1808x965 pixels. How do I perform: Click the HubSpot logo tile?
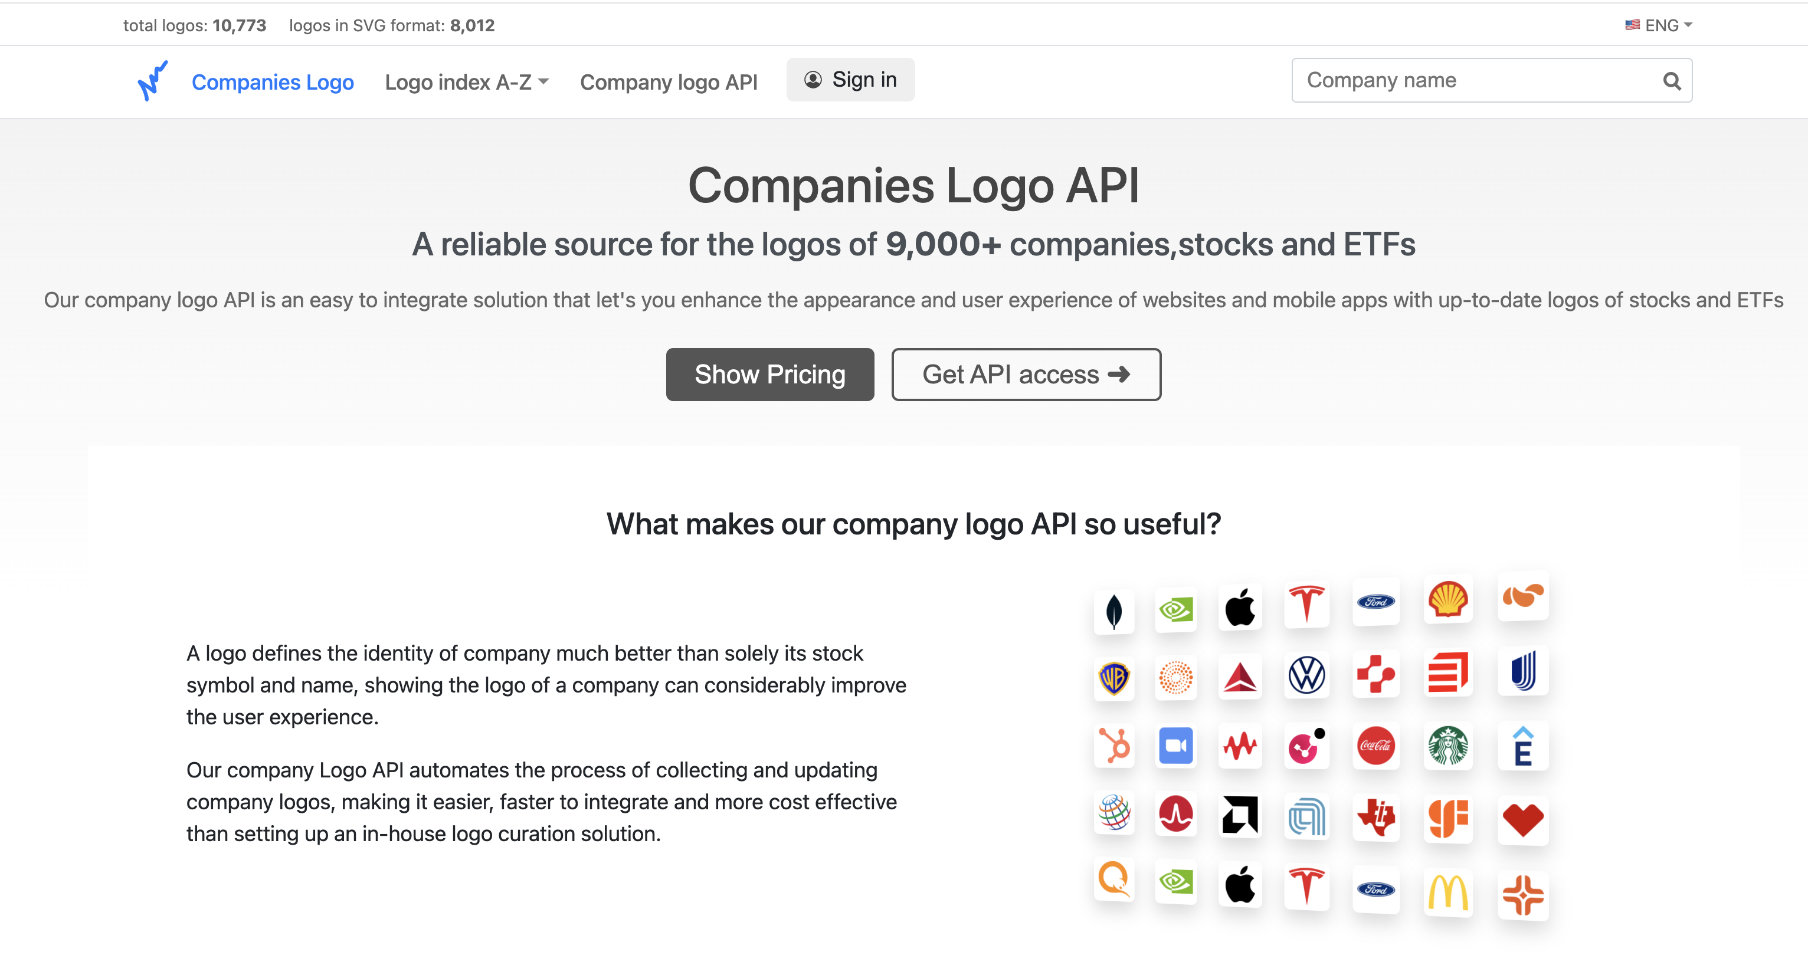tap(1114, 746)
